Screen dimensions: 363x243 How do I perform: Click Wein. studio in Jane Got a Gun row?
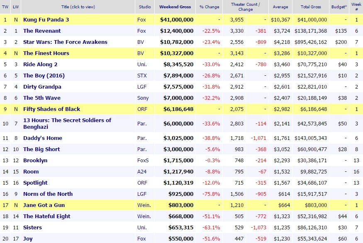144,205
